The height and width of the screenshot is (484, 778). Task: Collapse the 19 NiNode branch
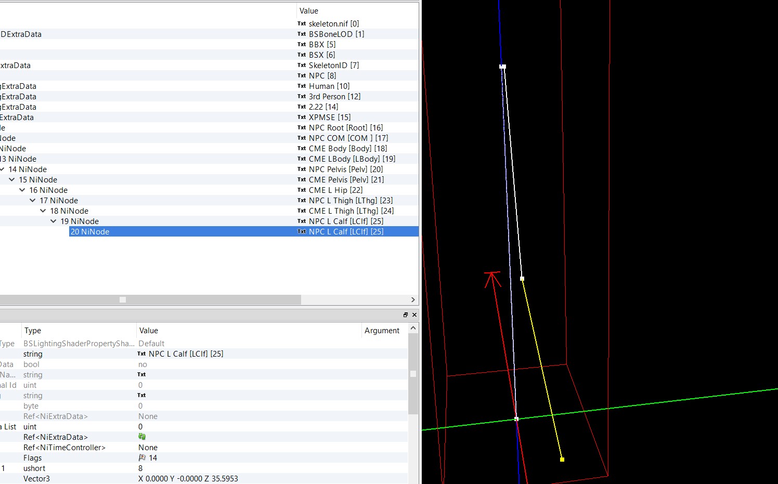[x=54, y=221]
